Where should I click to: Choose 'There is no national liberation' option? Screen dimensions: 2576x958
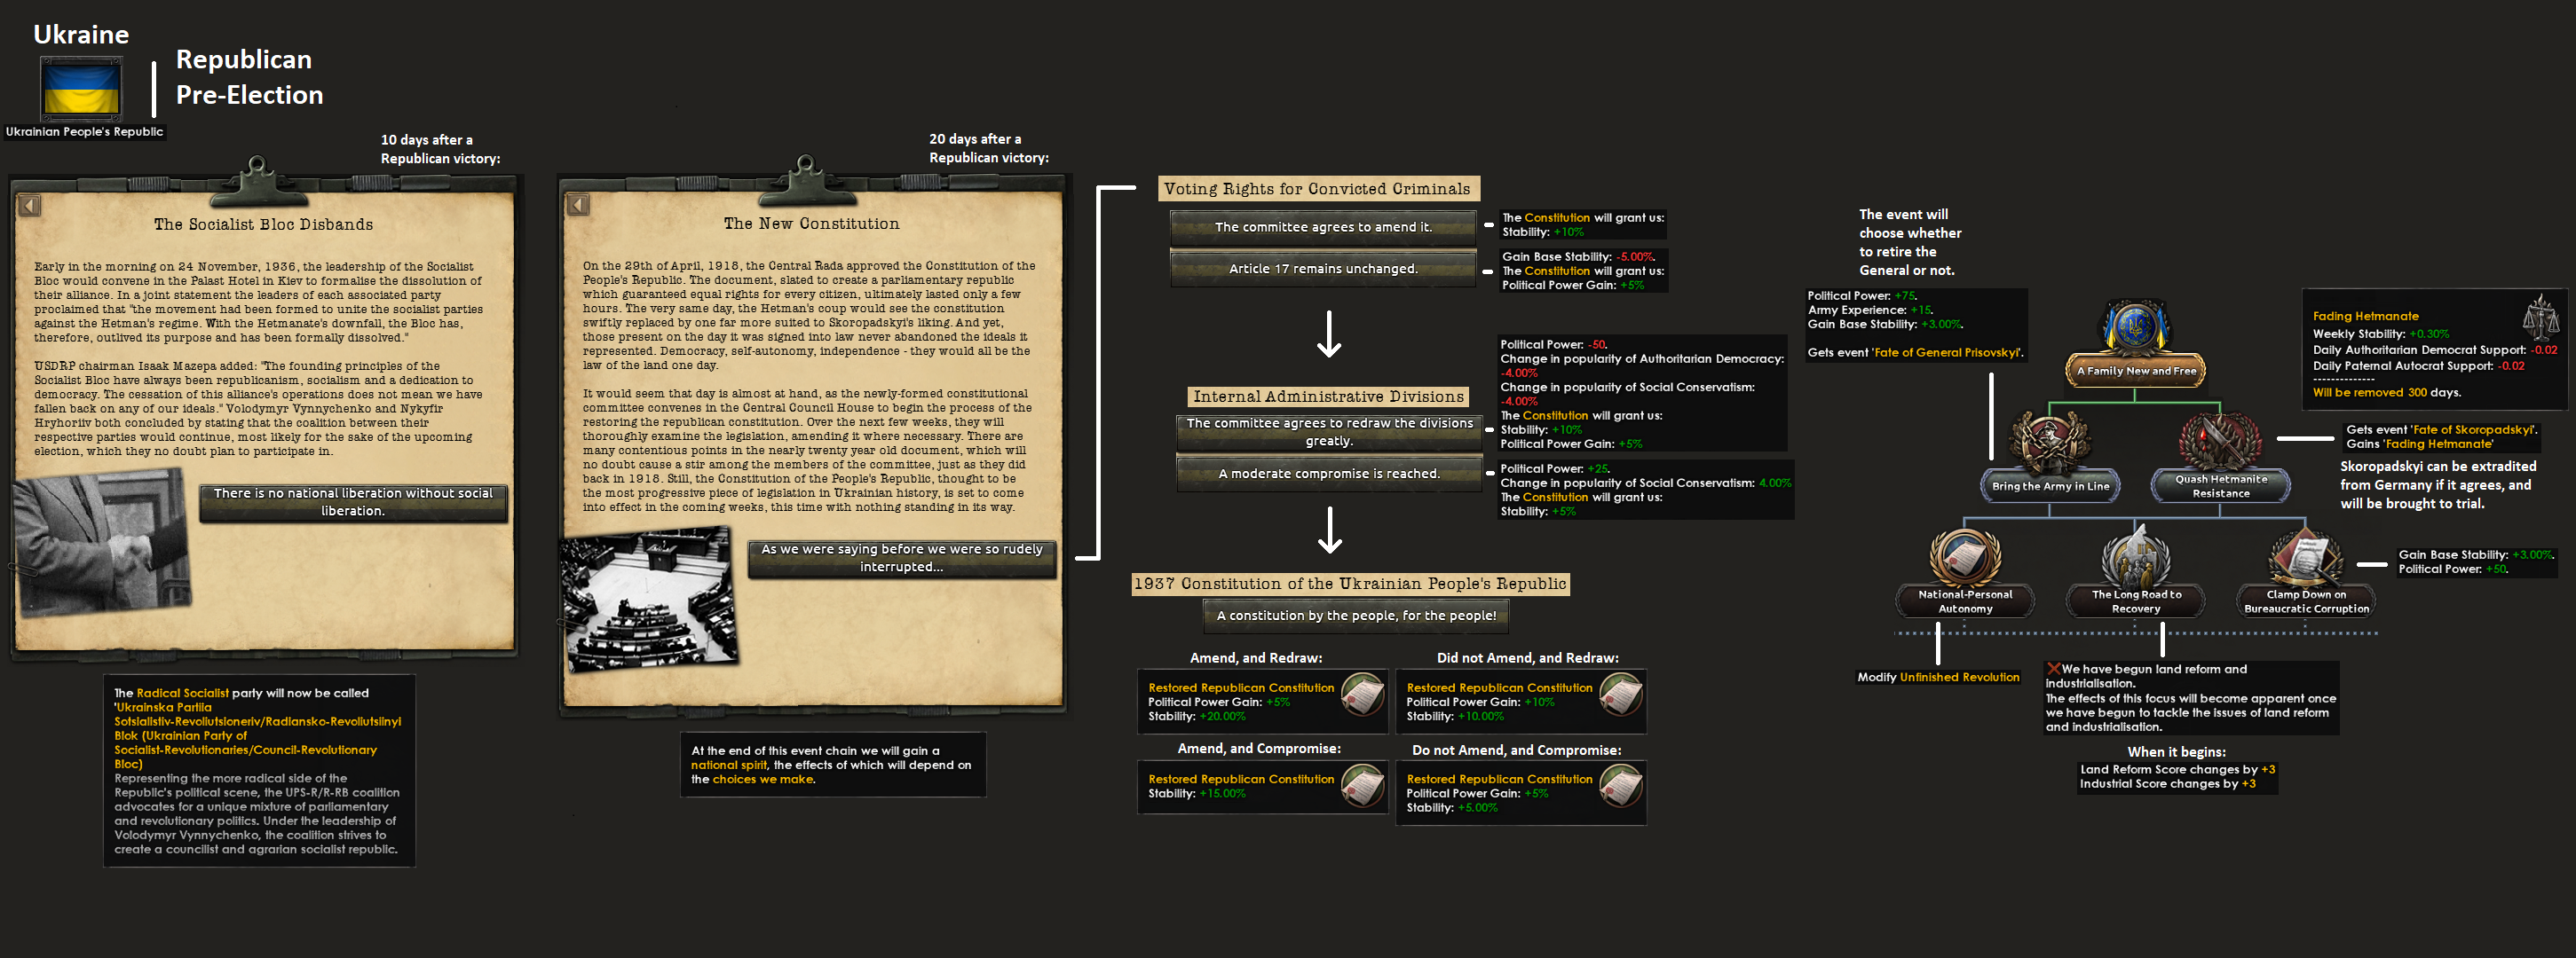[x=353, y=501]
